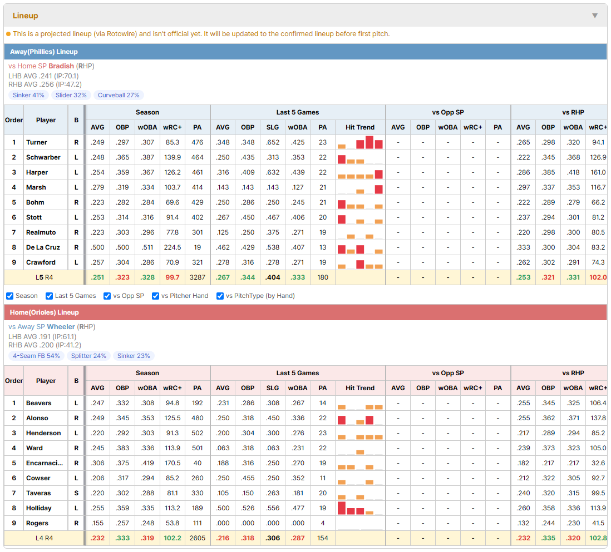Viewport: 611px width, 552px height.
Task: Click player name Encarnaci...
Action: coord(44,463)
